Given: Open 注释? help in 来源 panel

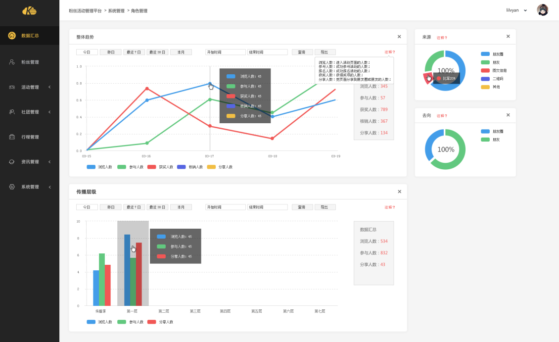Looking at the screenshot, I should pos(442,38).
